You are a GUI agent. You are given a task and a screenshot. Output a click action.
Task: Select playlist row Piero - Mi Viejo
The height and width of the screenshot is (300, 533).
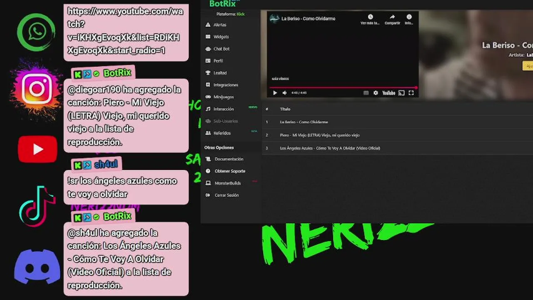(397, 135)
